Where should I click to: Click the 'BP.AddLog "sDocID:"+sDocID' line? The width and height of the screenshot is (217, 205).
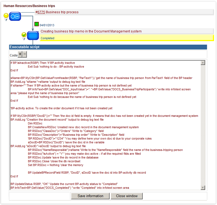(48, 146)
